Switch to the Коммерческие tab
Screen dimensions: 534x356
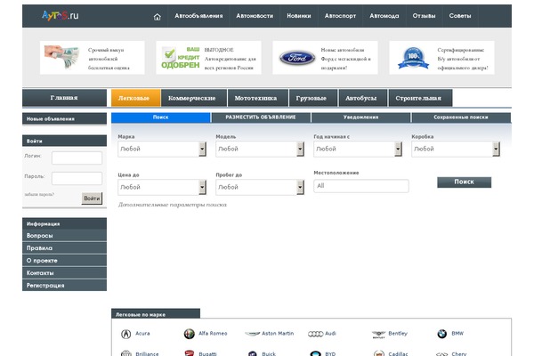tap(194, 98)
